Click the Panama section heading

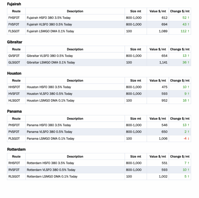point(14,111)
